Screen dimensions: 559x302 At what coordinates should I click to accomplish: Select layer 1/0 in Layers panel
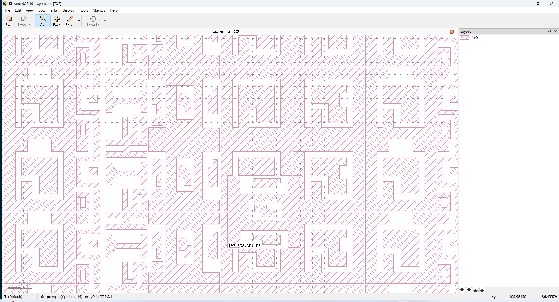coord(509,38)
